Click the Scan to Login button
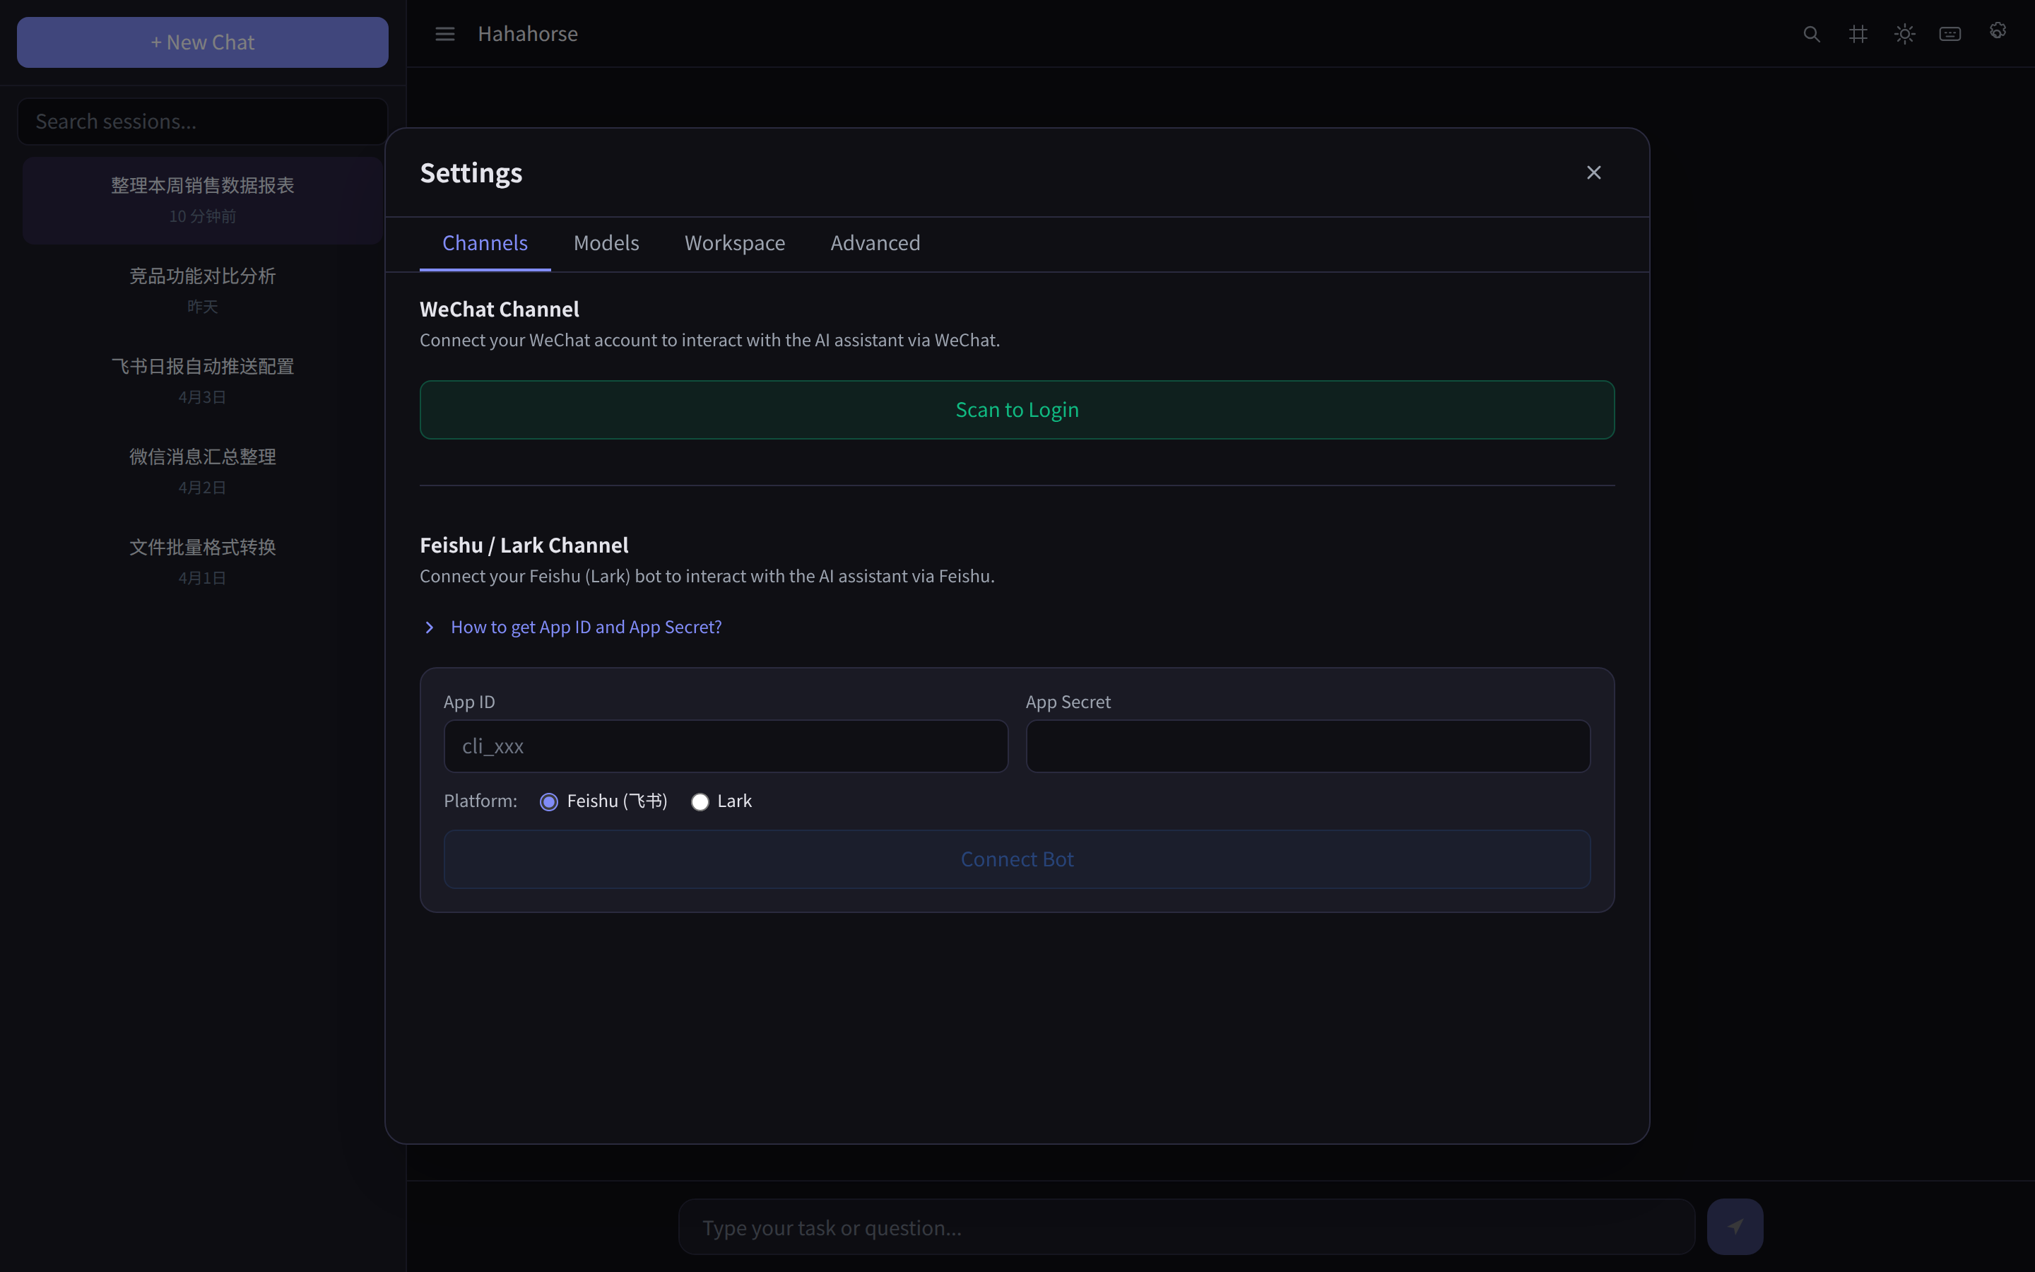 (1017, 410)
